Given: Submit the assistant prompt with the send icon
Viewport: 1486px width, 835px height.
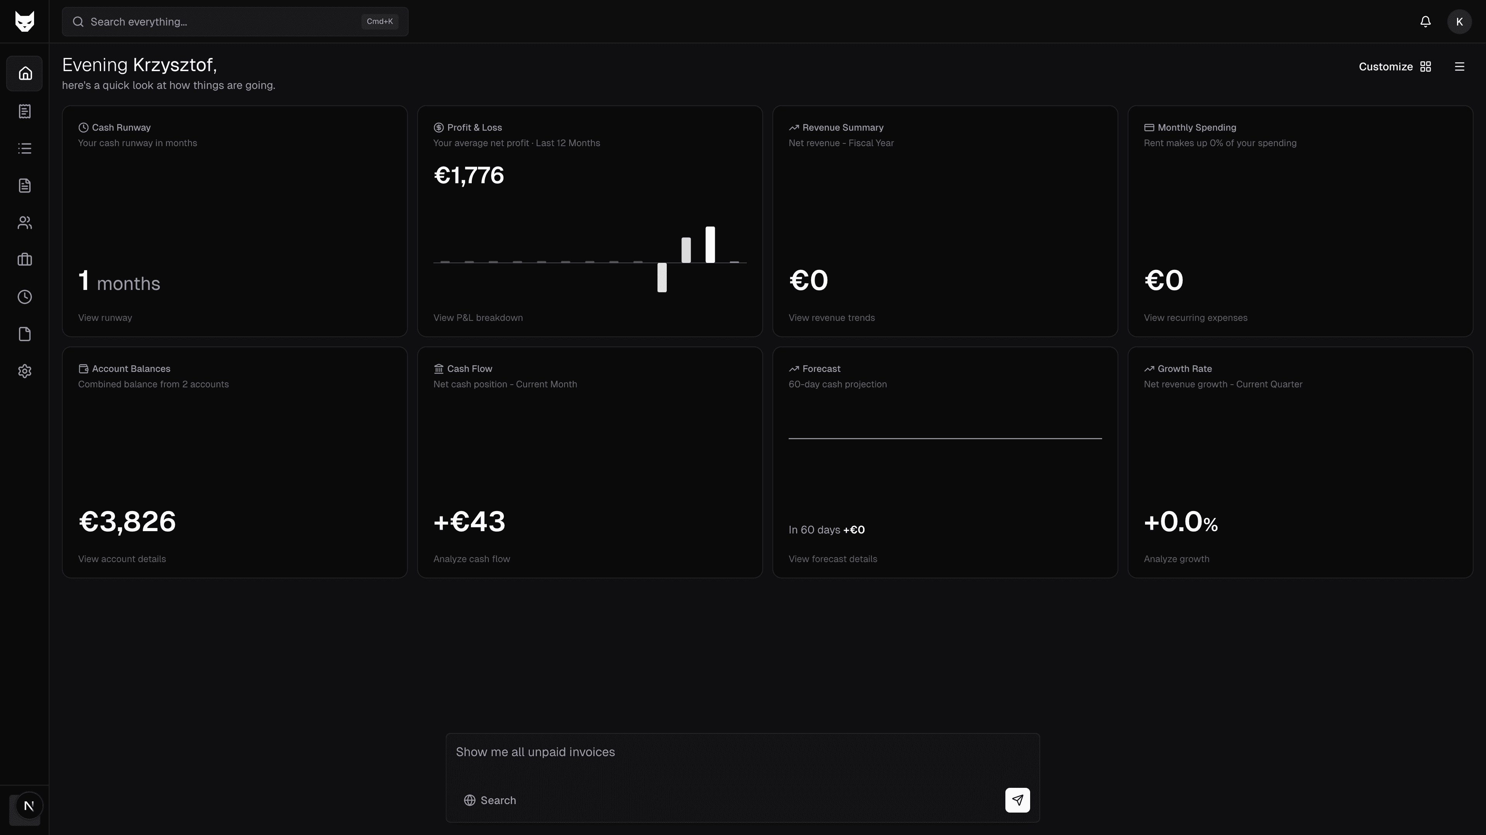Looking at the screenshot, I should (1017, 800).
